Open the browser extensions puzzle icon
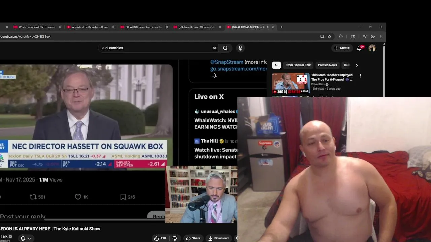431x242 pixels. (x=341, y=36)
